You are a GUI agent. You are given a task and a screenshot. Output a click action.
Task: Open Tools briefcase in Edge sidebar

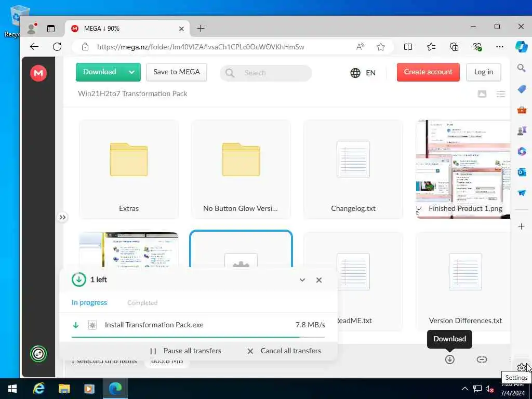(522, 110)
